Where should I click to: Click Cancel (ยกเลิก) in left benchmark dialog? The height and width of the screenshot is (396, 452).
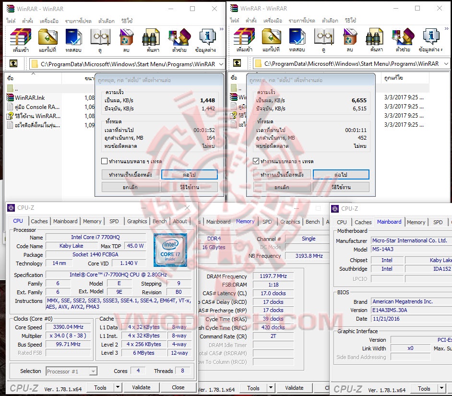coord(131,187)
